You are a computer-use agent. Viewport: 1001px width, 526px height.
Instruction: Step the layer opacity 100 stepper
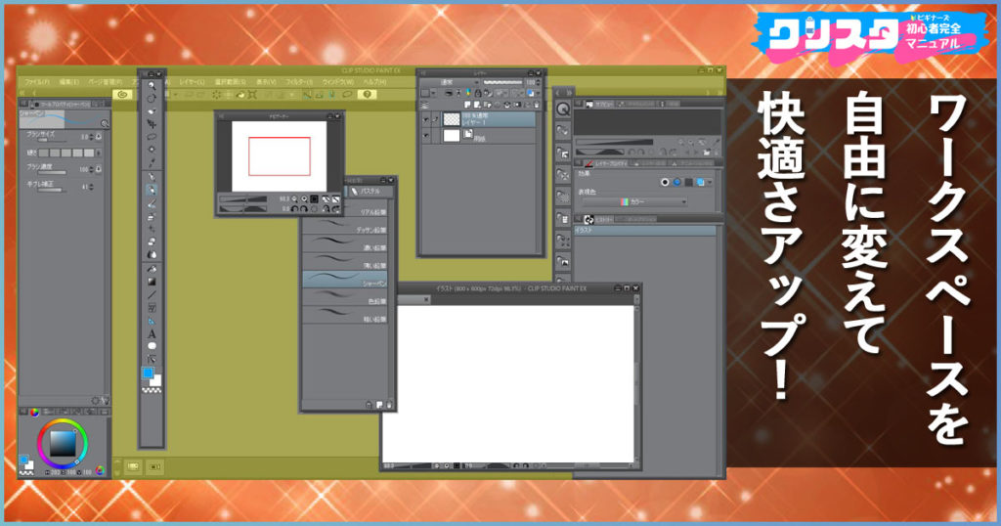tap(539, 82)
